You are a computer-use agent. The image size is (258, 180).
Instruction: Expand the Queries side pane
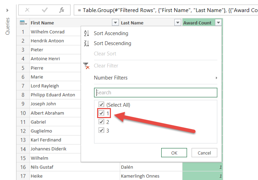8,10
